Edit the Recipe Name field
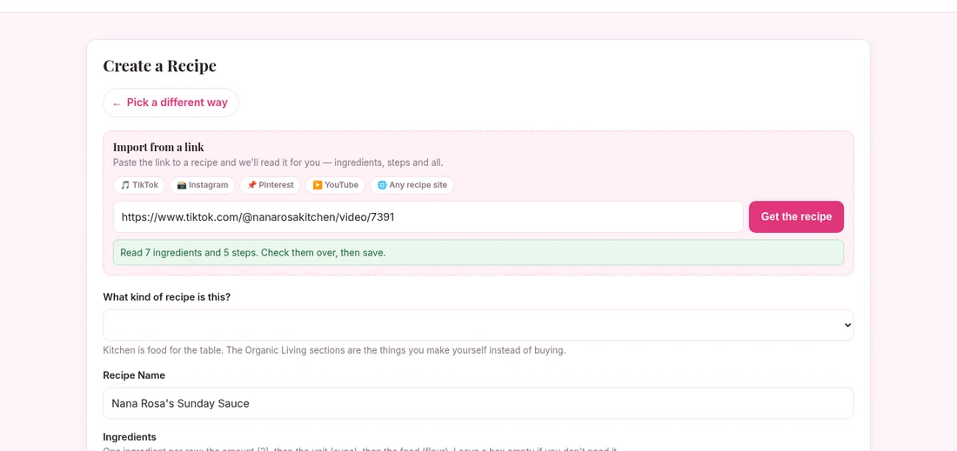Screen dimensions: 957x451 click(x=478, y=403)
